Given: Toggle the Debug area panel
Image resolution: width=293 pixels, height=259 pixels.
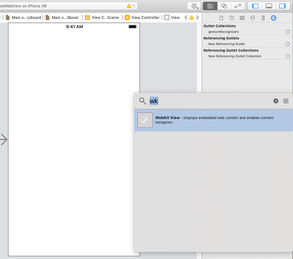Looking at the screenshot, I should click(269, 6).
